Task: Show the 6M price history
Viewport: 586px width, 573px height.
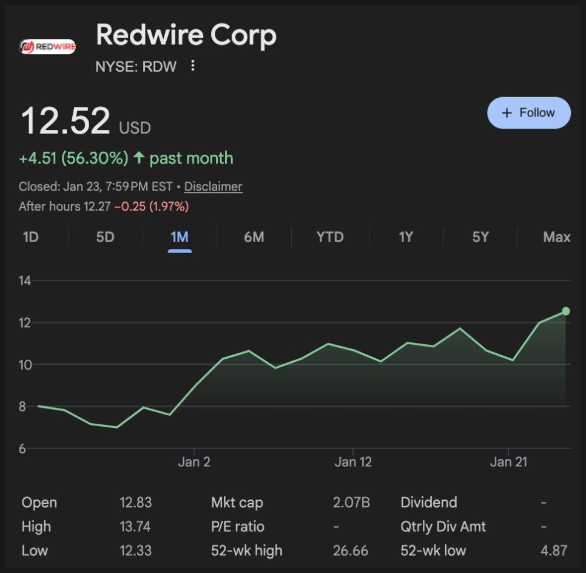Action: (254, 237)
